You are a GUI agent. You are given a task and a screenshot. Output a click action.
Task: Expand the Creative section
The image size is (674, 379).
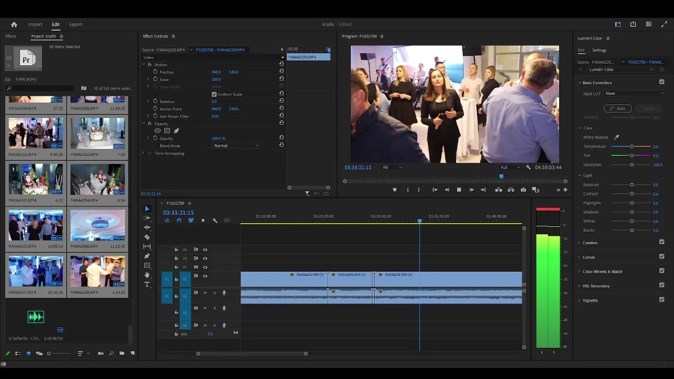(x=579, y=243)
